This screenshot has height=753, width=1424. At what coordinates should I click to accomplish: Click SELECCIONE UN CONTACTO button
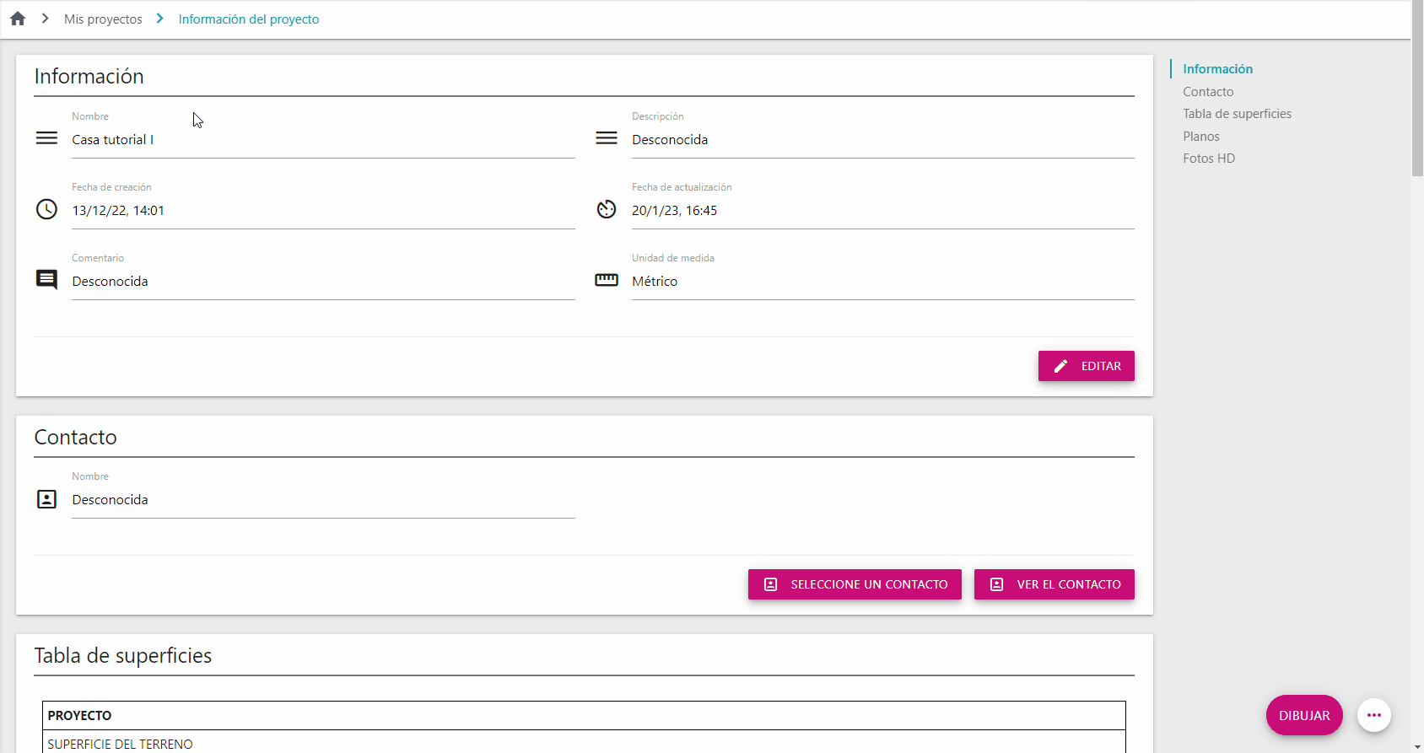(855, 584)
